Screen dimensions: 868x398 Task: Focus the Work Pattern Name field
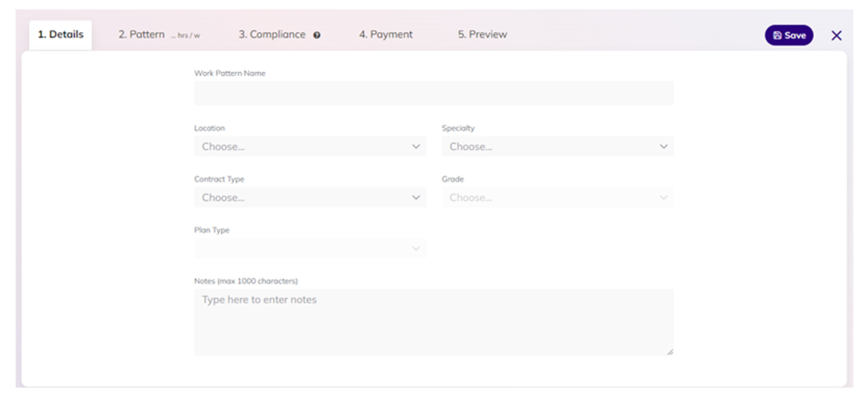click(434, 93)
